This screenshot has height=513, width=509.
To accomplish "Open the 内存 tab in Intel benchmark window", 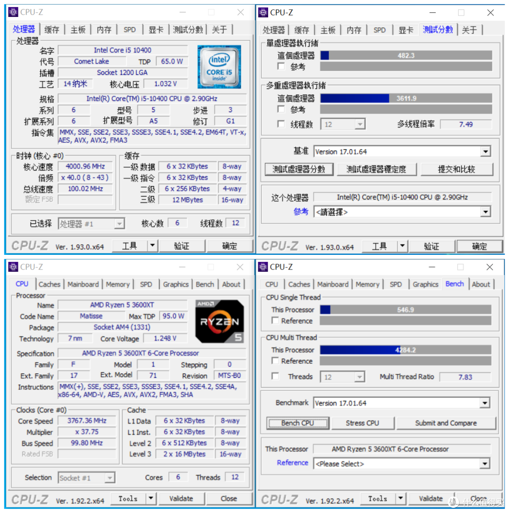I will 354,30.
